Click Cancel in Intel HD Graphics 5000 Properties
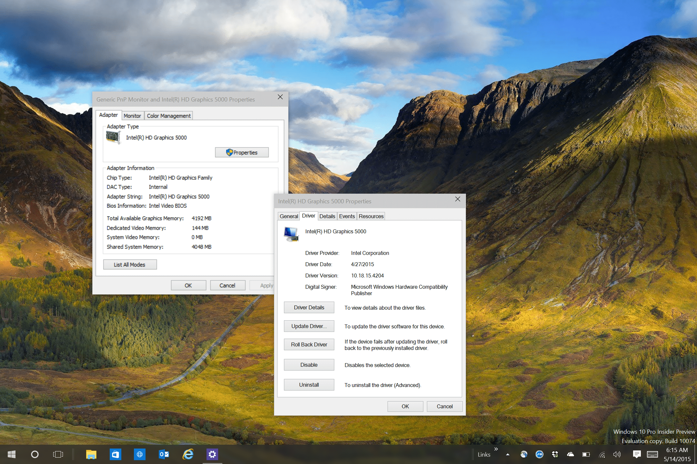The image size is (697, 464). click(445, 406)
